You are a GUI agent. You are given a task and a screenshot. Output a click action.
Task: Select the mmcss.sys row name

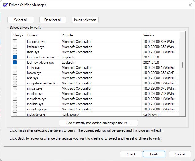tap(35, 88)
